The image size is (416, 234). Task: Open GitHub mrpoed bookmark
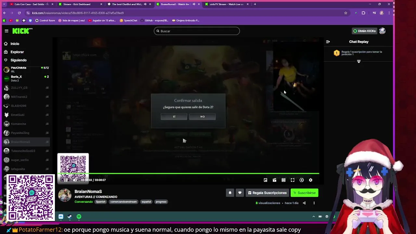coord(154,20)
